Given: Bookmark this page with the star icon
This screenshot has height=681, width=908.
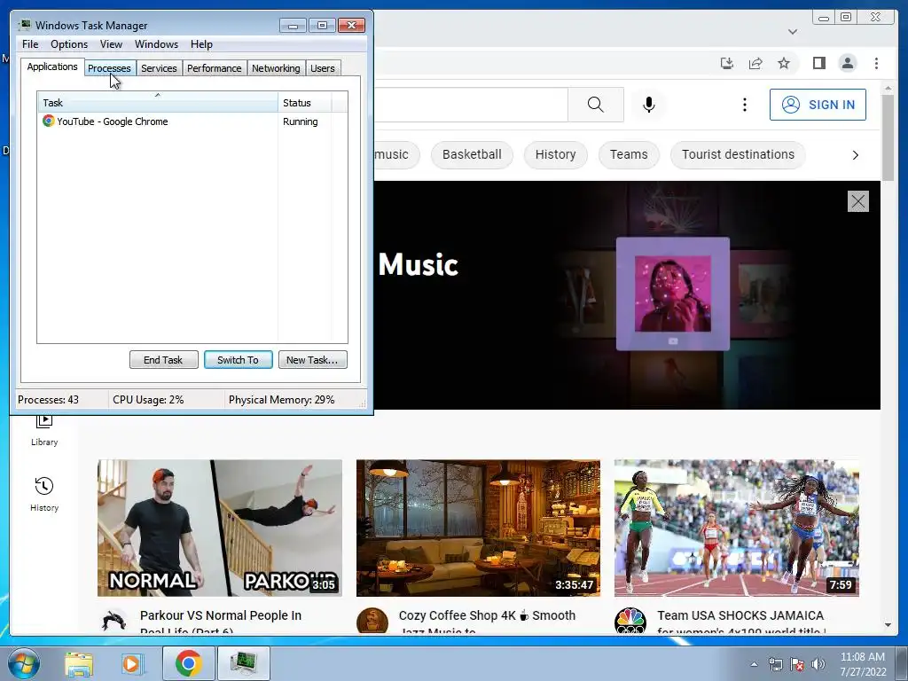Looking at the screenshot, I should coord(784,63).
